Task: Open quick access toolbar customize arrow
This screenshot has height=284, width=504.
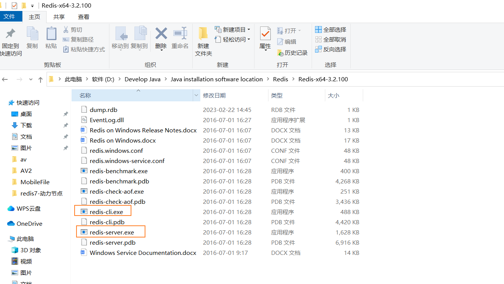Action: click(x=32, y=6)
